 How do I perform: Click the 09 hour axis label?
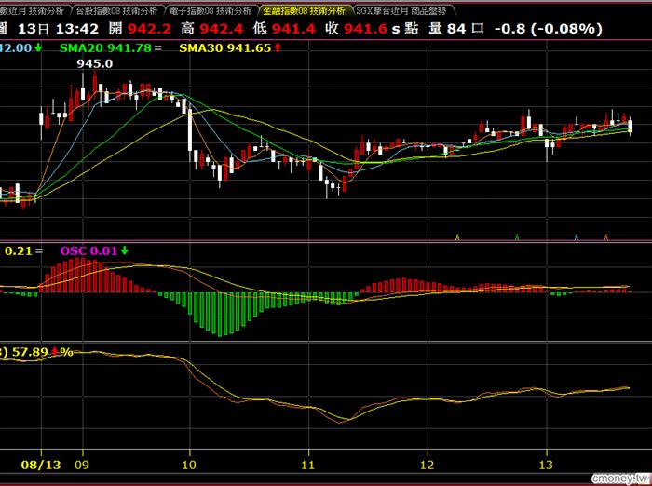[82, 465]
